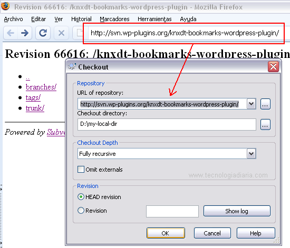Viewport: 290px width, 248px height.
Task: Click the TortoiseSVN Checkout dialog icon
Action: coord(72,66)
